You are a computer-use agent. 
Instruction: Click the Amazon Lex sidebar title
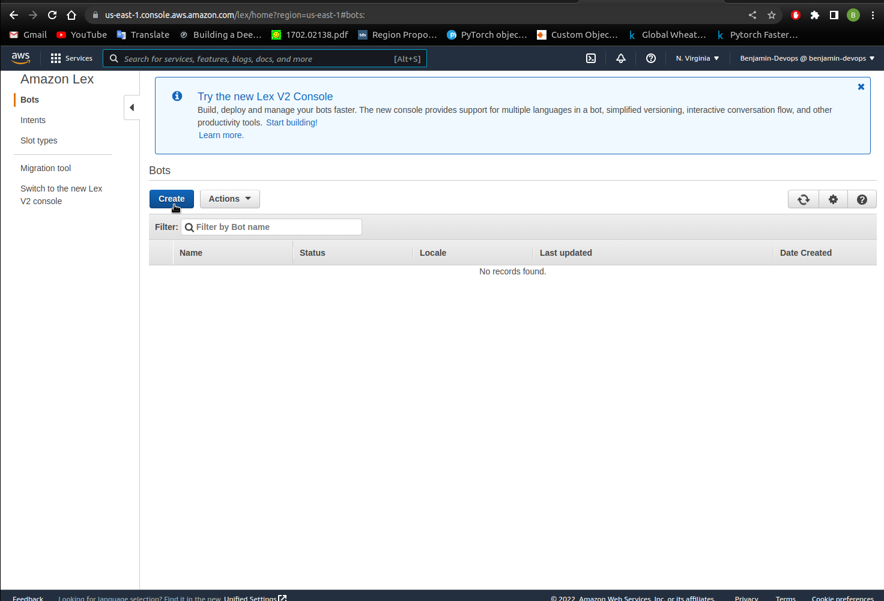coord(57,79)
